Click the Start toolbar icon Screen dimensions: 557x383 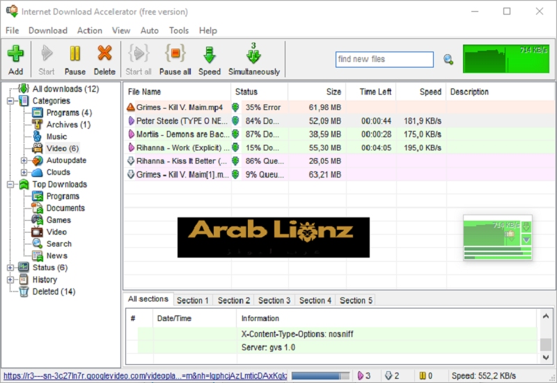[x=47, y=60]
